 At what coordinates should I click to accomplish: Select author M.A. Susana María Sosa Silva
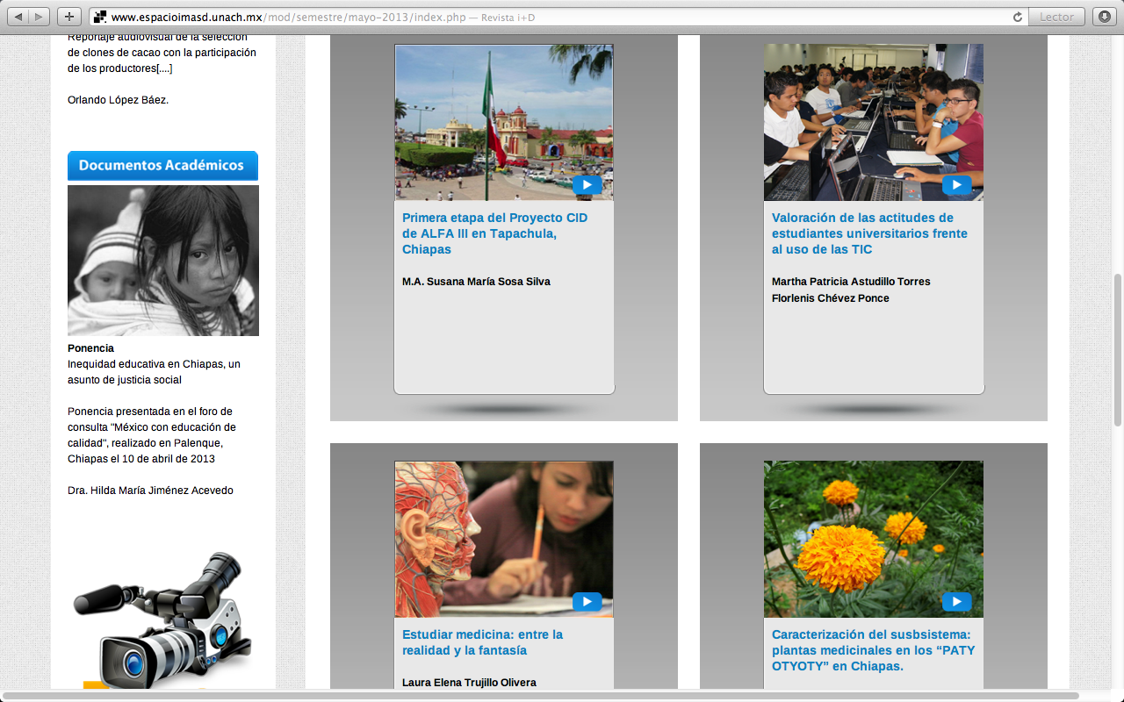476,282
